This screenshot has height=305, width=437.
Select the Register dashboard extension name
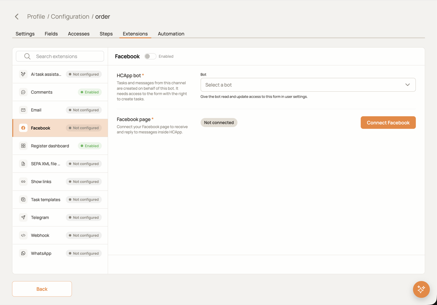tap(50, 146)
